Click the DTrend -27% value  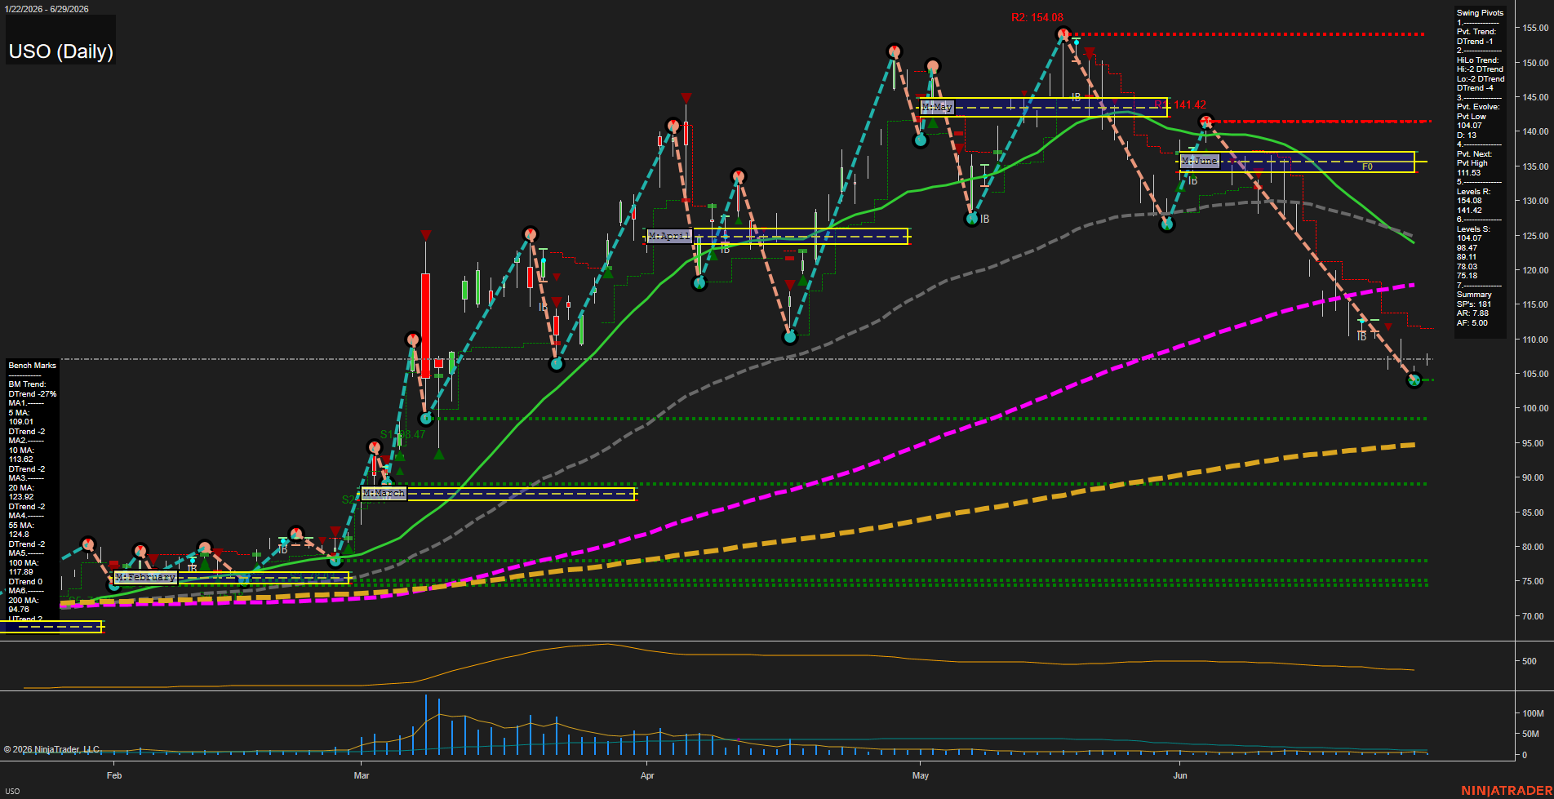(x=33, y=394)
